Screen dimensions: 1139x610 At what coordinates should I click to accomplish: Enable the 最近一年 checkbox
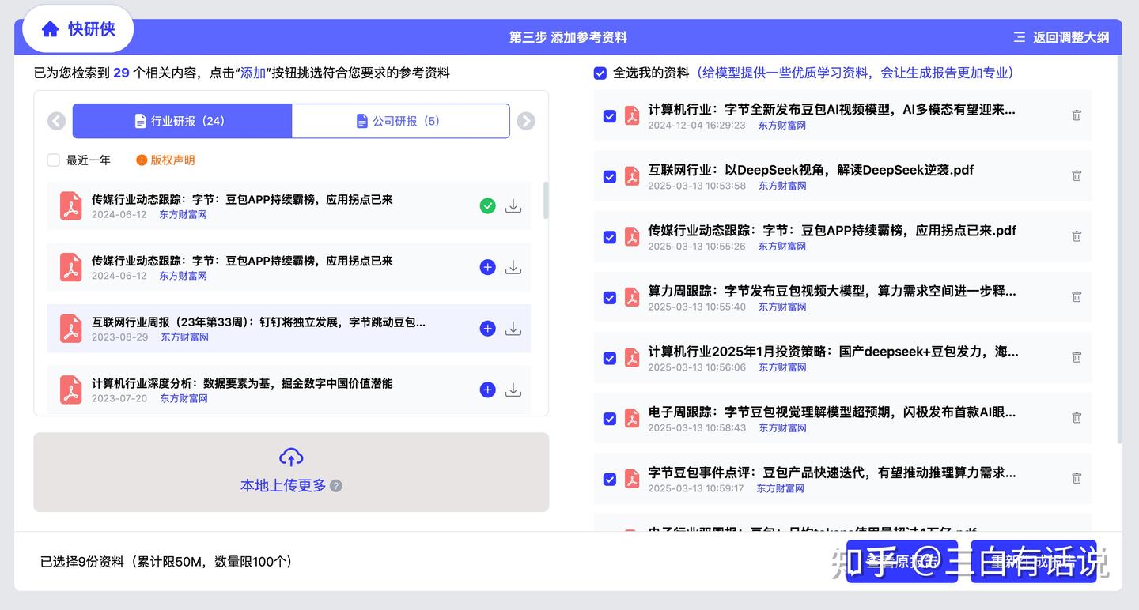(x=54, y=160)
